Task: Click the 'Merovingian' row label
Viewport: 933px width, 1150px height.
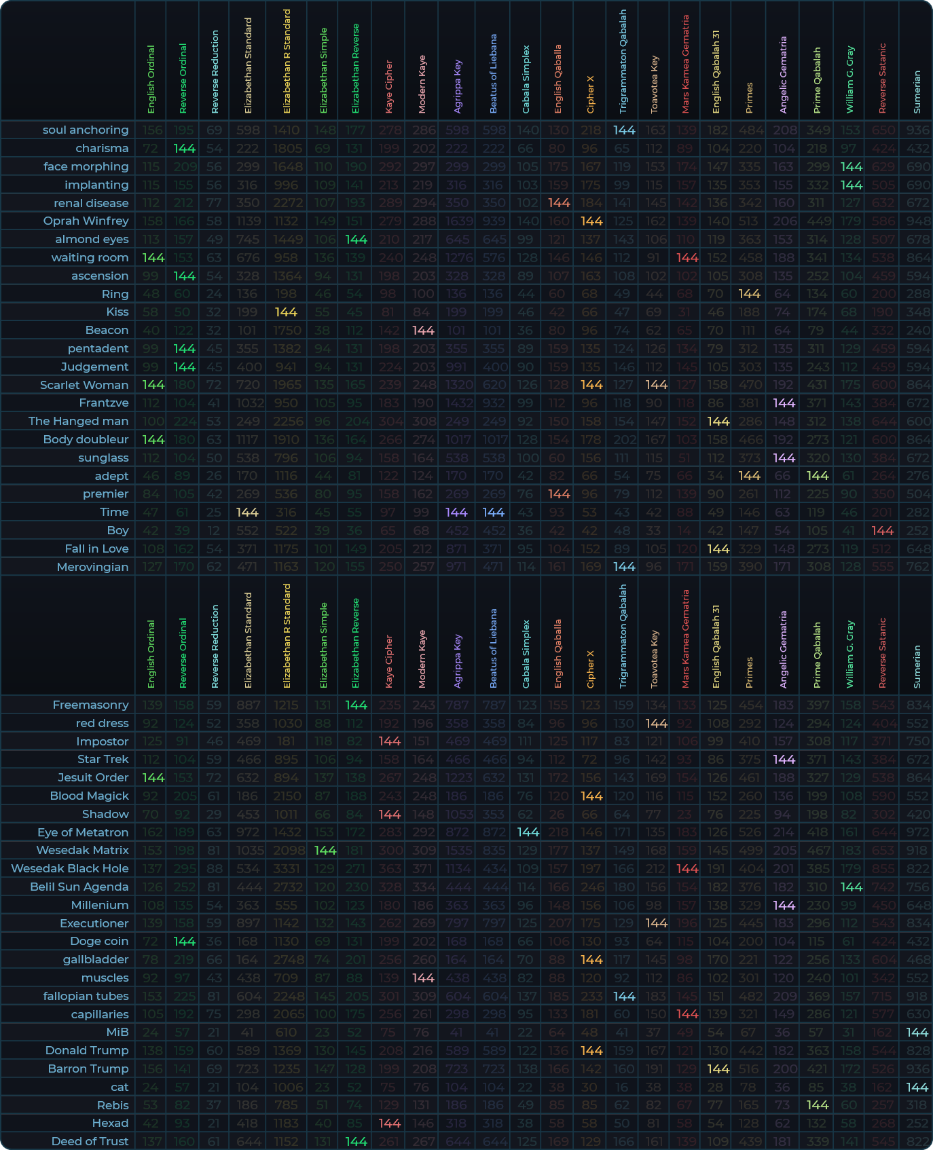Action: (x=92, y=567)
